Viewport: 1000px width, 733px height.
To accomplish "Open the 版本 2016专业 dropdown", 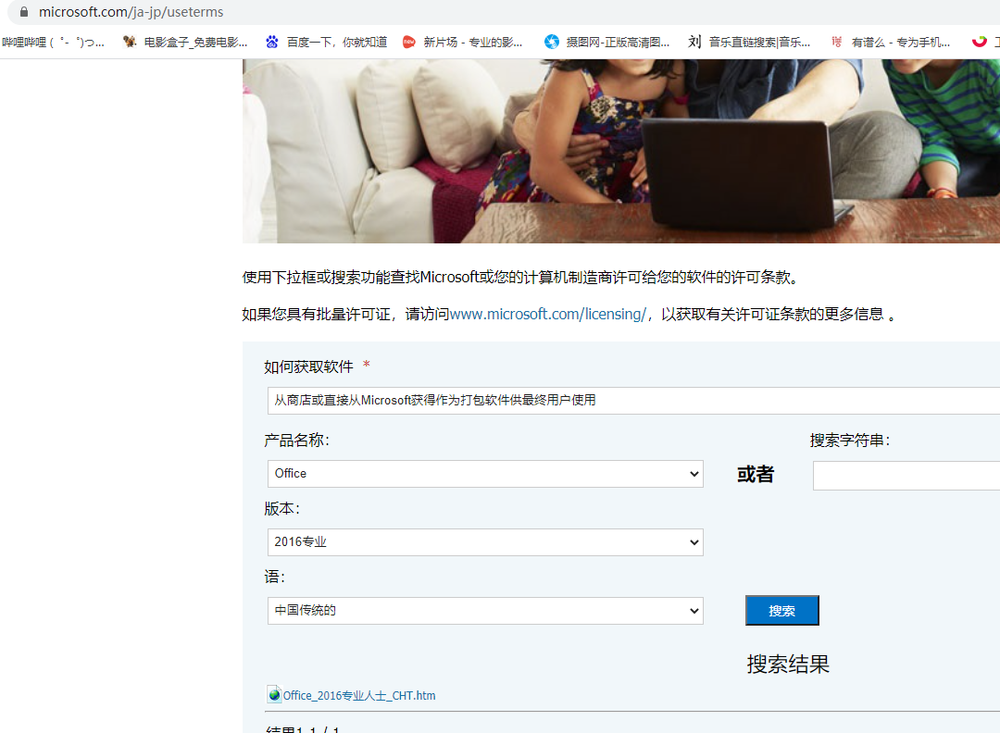I will click(485, 541).
